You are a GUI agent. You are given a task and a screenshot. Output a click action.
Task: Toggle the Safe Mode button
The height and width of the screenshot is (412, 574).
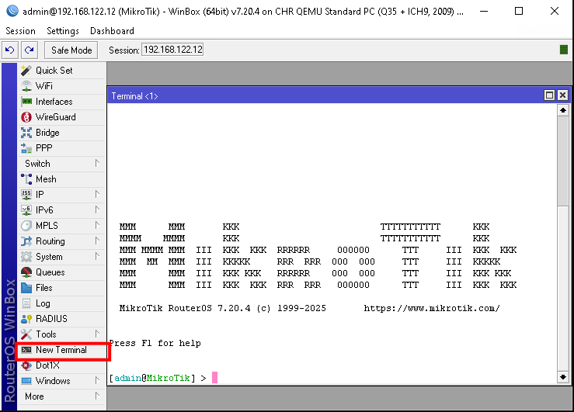tap(71, 50)
